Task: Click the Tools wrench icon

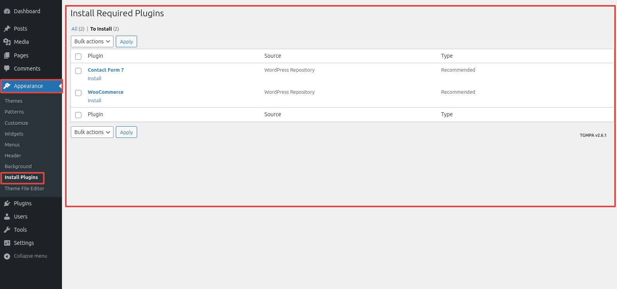Action: click(x=7, y=230)
